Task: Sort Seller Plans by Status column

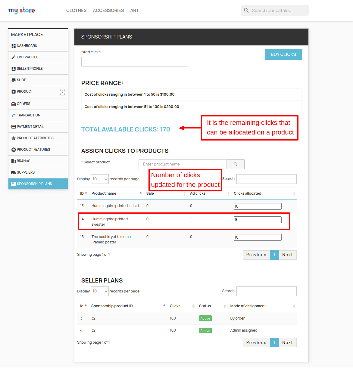Action: (x=212, y=306)
